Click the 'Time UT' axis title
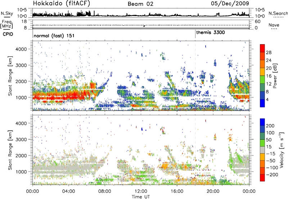Viewport: 288px width, 199px height. click(x=141, y=197)
